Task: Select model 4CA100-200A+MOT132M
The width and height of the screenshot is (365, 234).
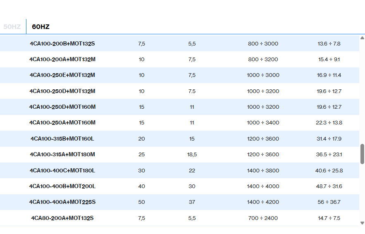Action: pyautogui.click(x=62, y=60)
